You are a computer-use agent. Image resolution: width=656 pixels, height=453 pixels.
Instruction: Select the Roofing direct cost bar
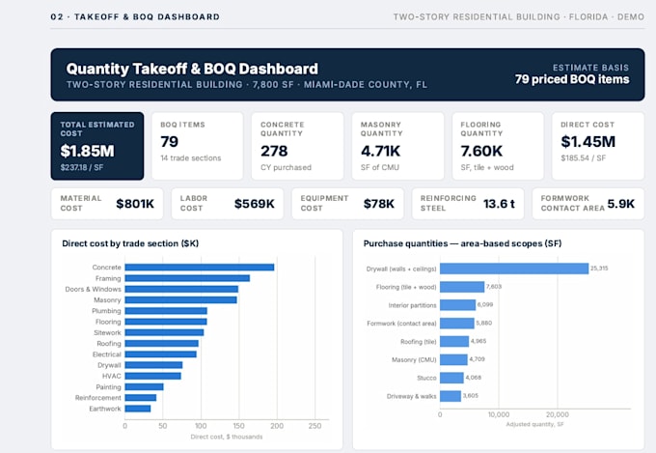click(162, 343)
